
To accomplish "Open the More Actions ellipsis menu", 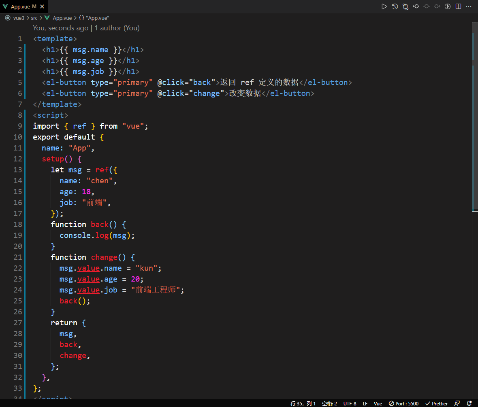I will pyautogui.click(x=469, y=6).
